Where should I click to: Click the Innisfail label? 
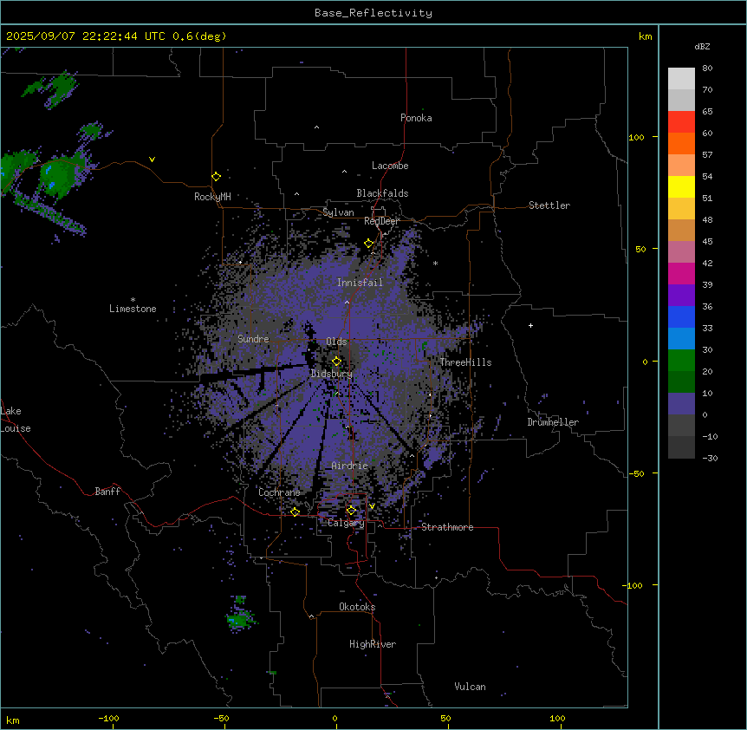(x=360, y=283)
